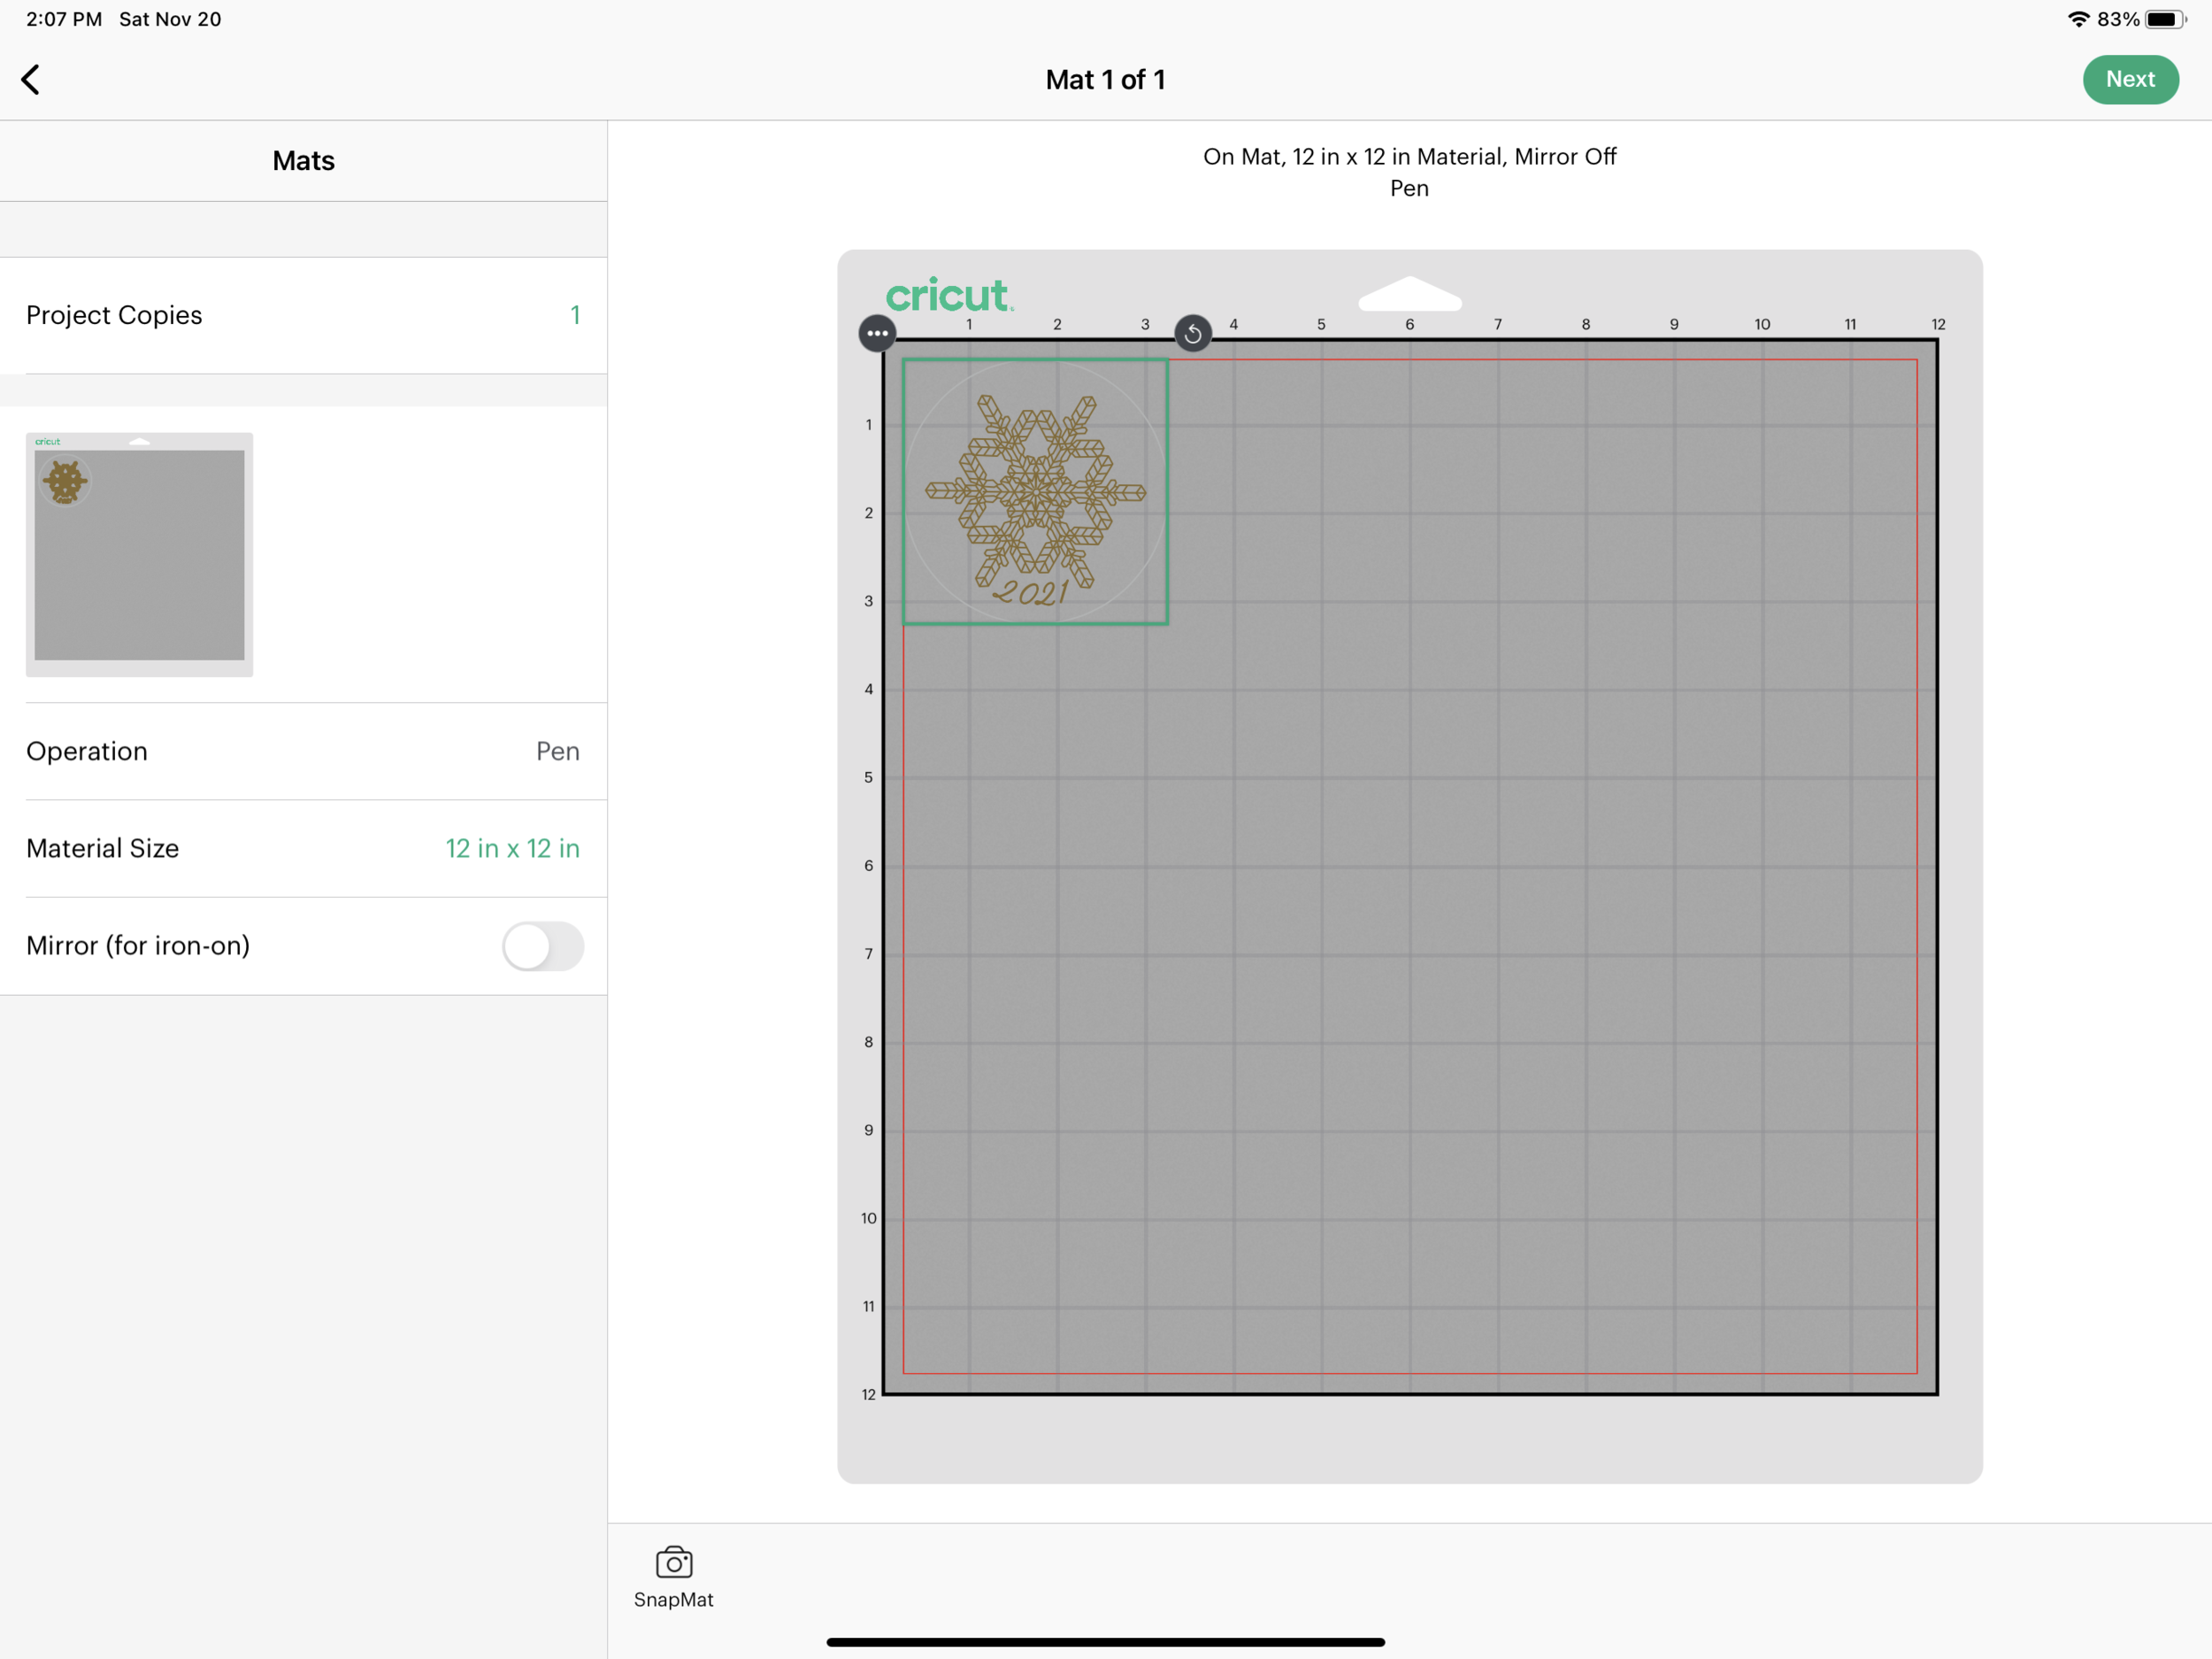Tap the SnapMat label
2212x1659 pixels.
(x=673, y=1599)
